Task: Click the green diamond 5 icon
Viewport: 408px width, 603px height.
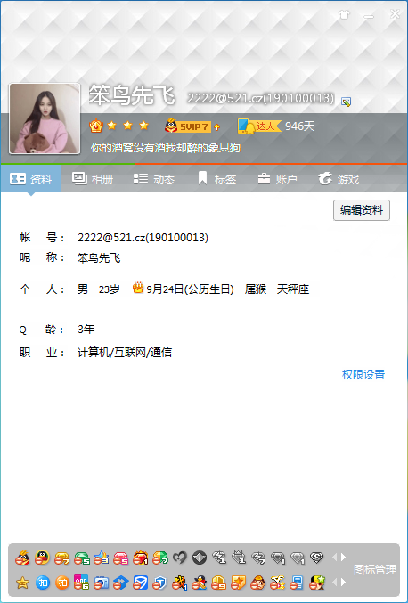Action: click(82, 558)
